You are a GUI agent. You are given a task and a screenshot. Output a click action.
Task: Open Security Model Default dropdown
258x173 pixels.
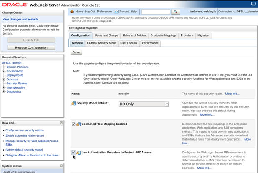(144, 104)
